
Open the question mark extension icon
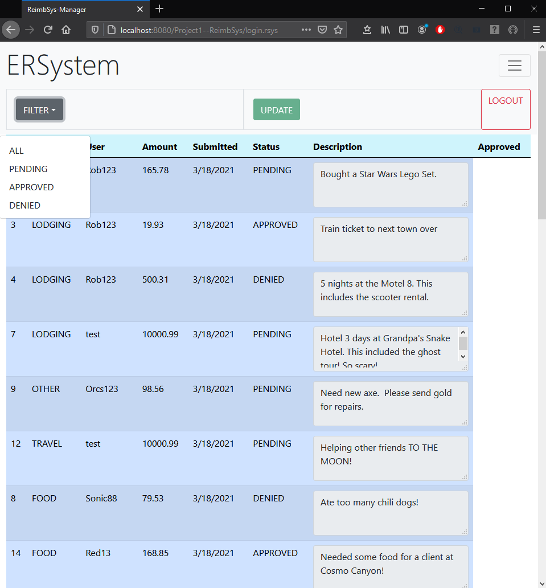coord(494,30)
